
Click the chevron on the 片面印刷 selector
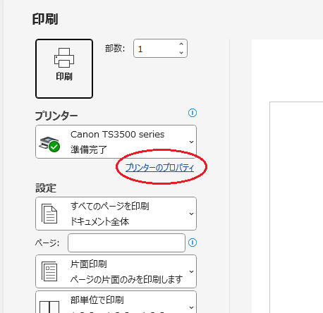pyautogui.click(x=191, y=271)
